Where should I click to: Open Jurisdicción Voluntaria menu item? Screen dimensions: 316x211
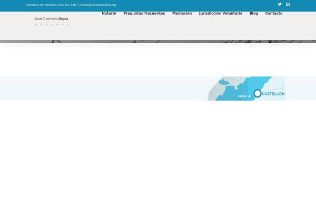(221, 13)
